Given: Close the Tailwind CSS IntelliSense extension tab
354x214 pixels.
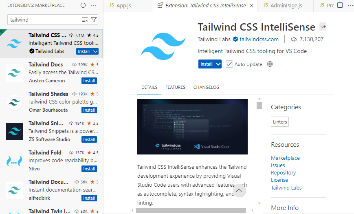Looking at the screenshot, I should click(251, 5).
